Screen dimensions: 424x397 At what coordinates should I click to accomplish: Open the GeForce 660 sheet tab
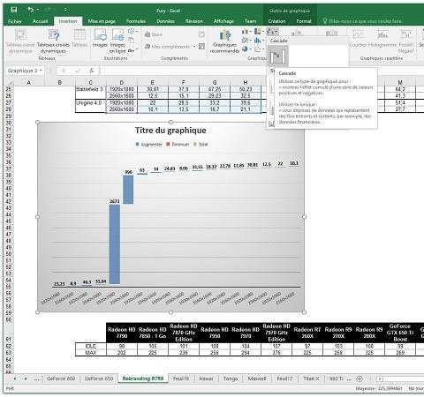tap(61, 378)
